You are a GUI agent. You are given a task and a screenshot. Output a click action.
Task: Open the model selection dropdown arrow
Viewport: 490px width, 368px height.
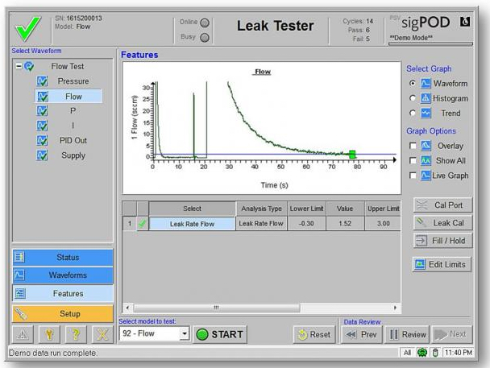tap(185, 333)
